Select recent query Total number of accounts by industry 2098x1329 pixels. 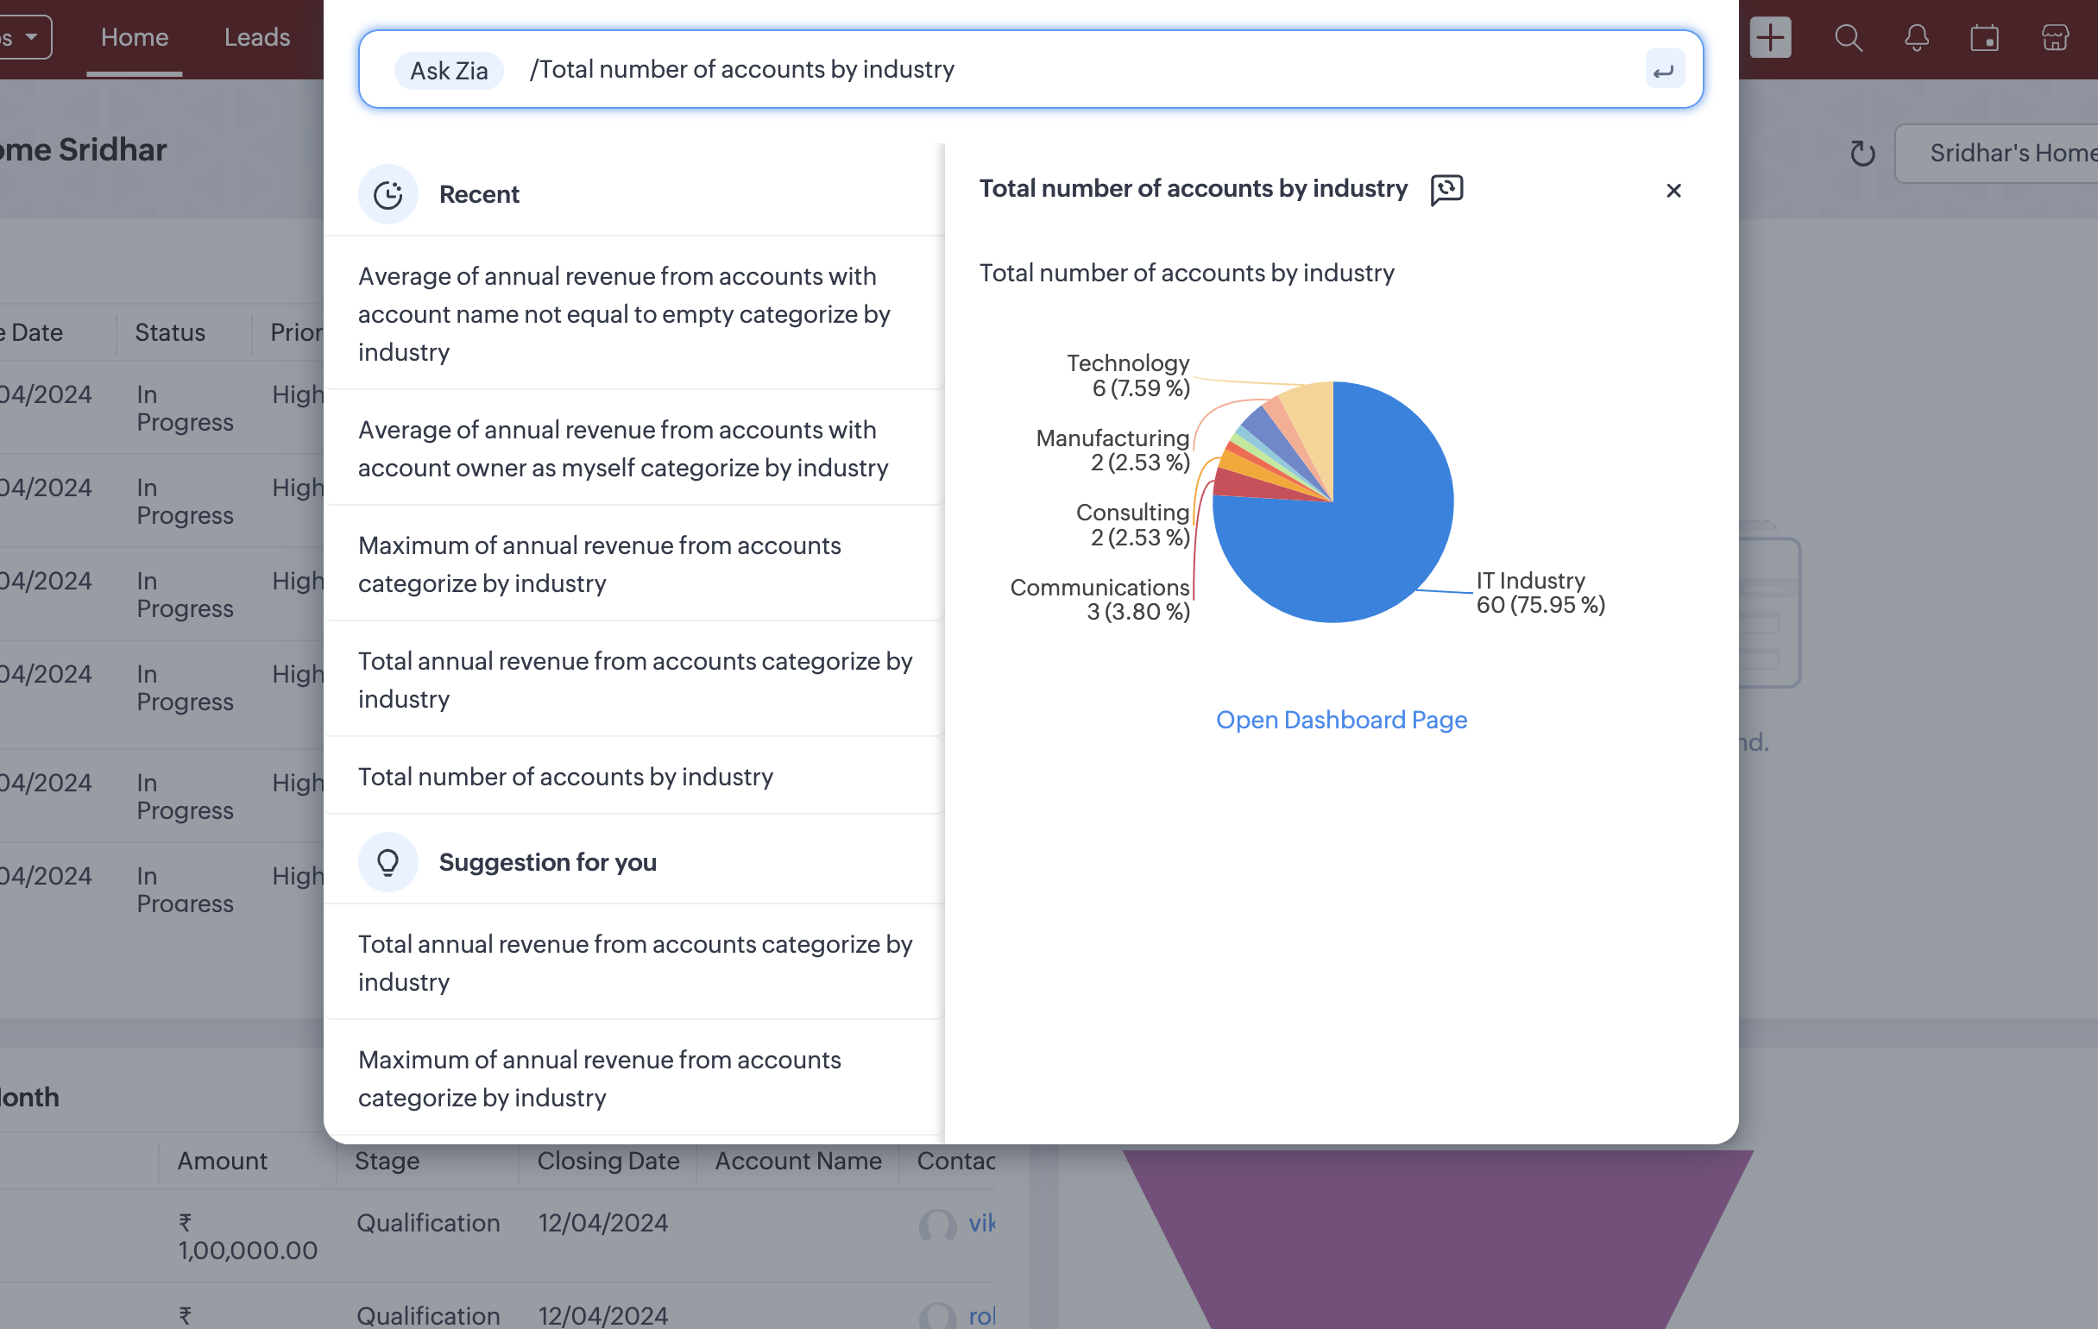(x=565, y=777)
